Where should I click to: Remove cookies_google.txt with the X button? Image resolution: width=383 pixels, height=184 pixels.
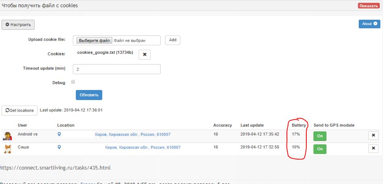coord(144,55)
